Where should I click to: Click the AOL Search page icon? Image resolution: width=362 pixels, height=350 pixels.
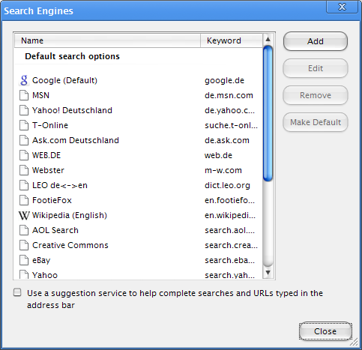[x=24, y=230]
